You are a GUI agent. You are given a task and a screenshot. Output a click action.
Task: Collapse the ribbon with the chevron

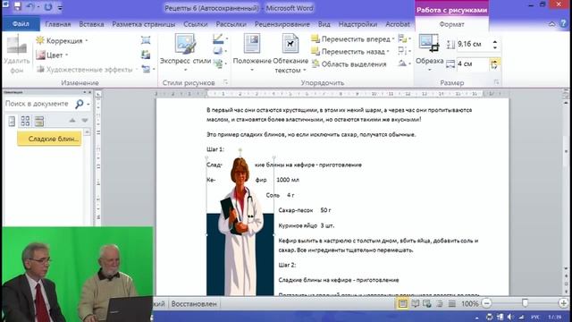[551, 24]
